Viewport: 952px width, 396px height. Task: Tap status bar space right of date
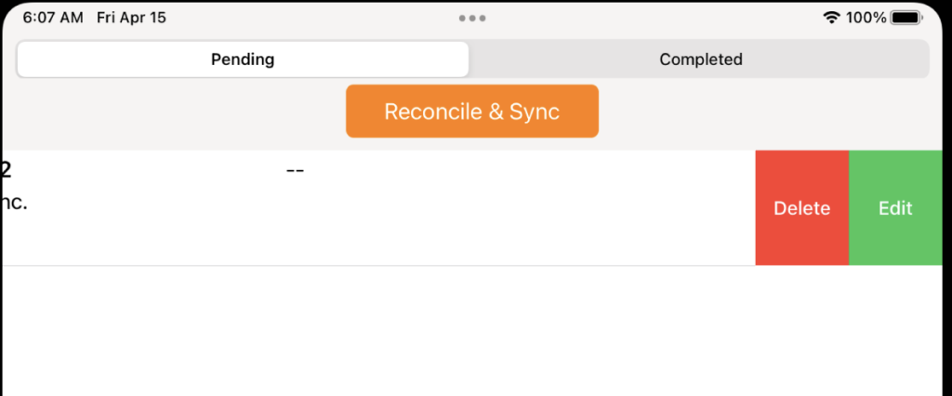click(310, 19)
